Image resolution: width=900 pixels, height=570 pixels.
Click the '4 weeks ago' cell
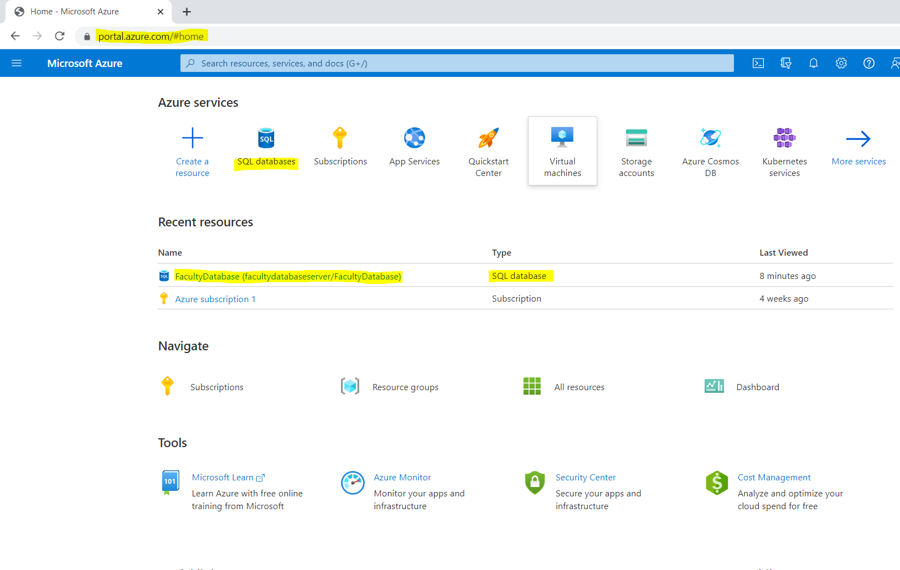coord(784,298)
